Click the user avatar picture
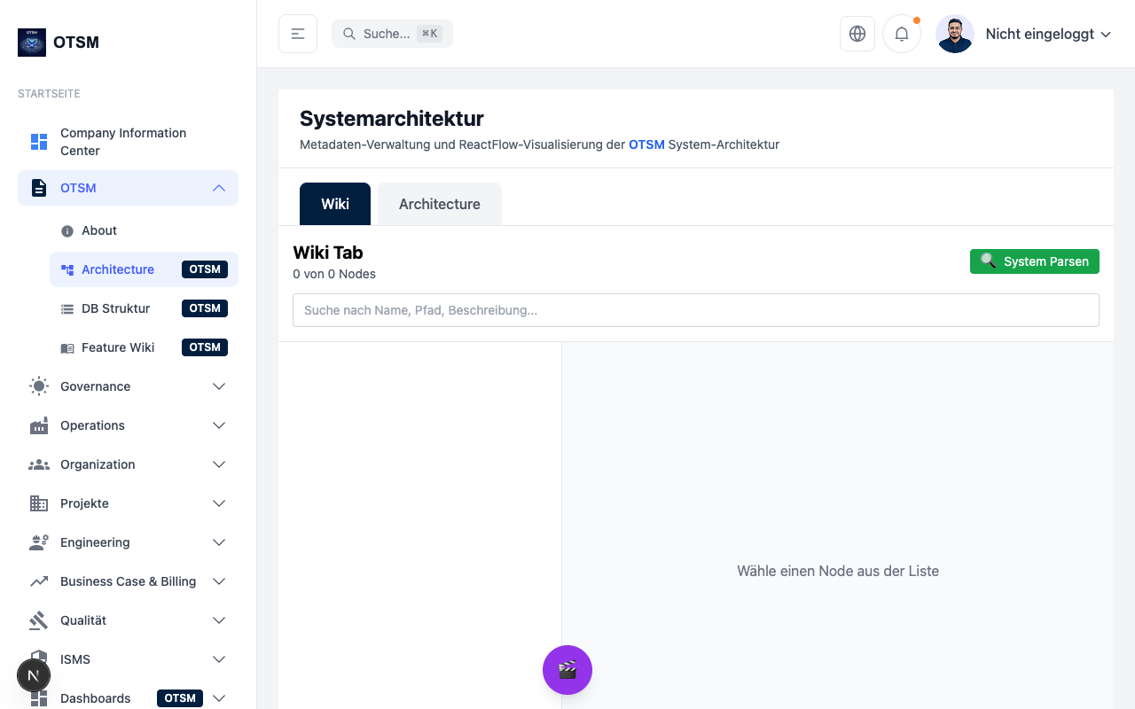 [x=955, y=34]
